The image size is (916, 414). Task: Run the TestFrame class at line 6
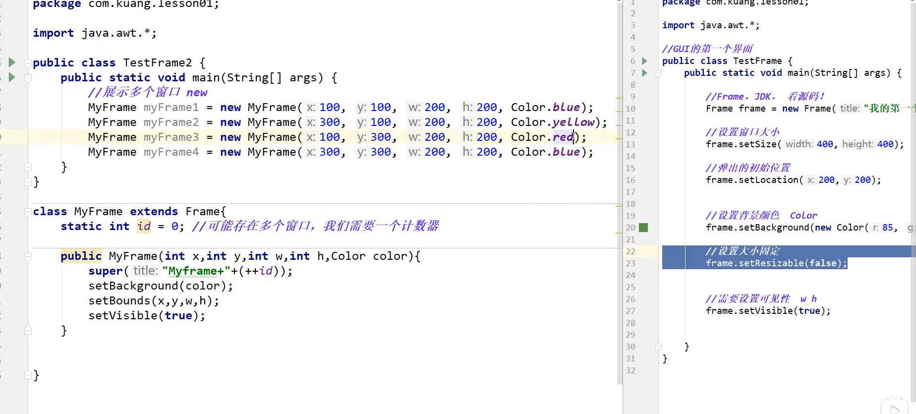[644, 61]
